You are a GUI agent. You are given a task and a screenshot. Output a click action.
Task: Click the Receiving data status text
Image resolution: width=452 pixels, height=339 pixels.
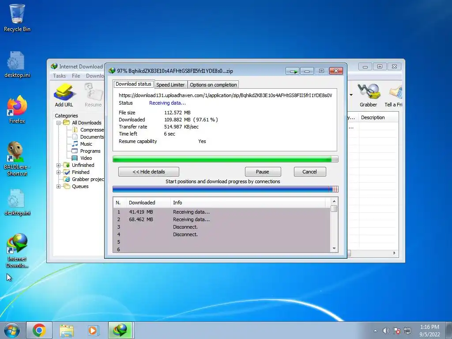pos(167,103)
